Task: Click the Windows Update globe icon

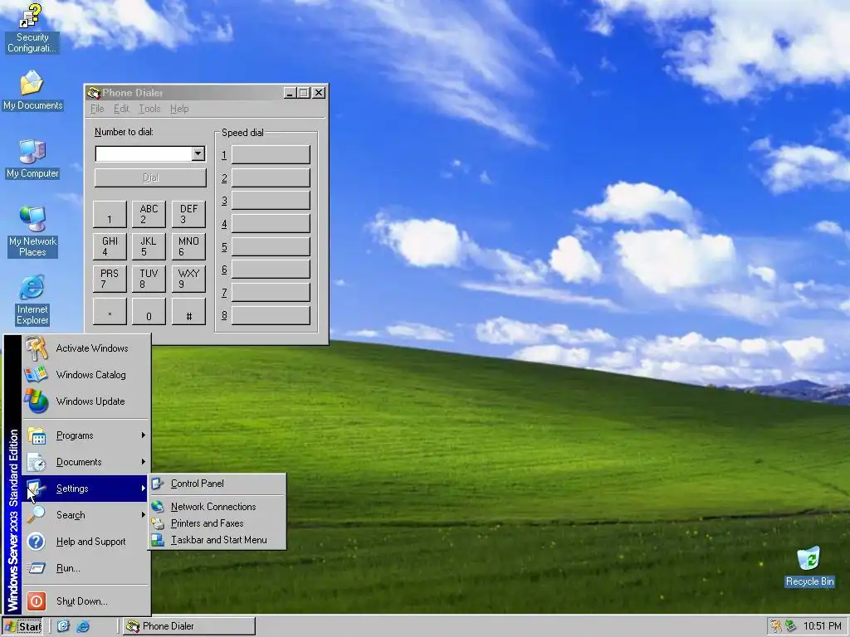Action: click(x=37, y=401)
